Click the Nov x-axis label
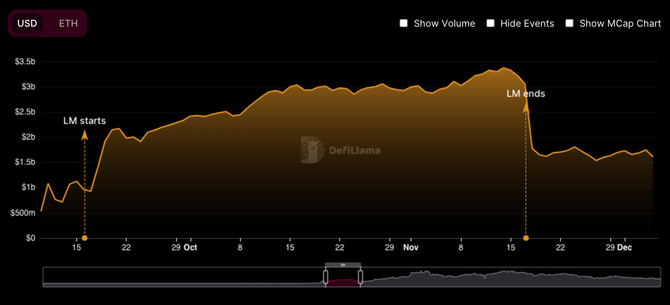Viewport: 670px width, 305px height. pos(411,248)
